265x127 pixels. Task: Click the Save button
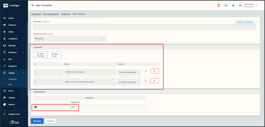tap(37, 121)
